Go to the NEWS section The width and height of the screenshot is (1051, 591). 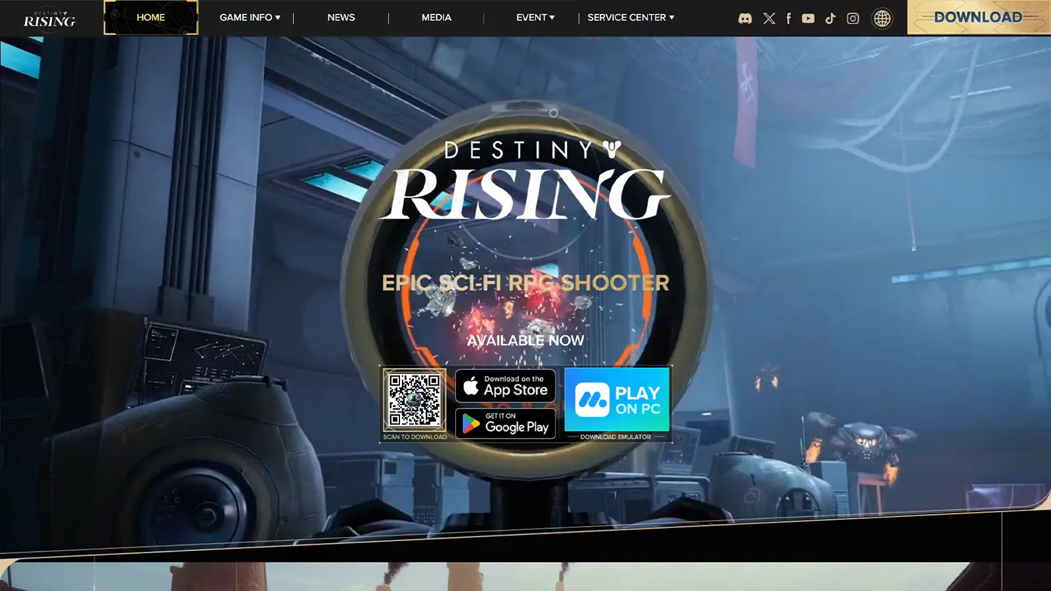[341, 18]
